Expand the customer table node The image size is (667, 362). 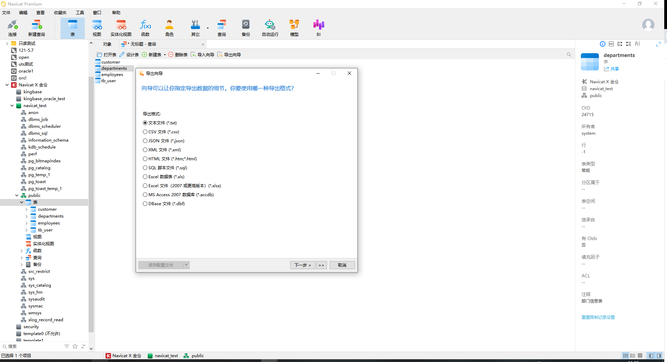pos(26,209)
